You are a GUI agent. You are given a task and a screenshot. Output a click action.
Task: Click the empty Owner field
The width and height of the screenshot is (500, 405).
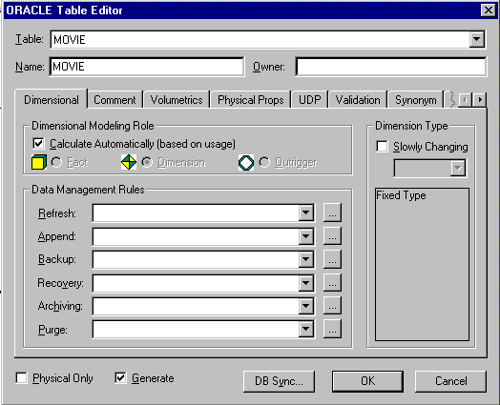click(x=391, y=67)
